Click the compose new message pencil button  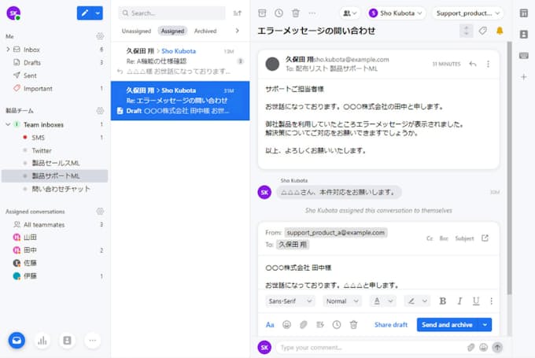(x=85, y=13)
